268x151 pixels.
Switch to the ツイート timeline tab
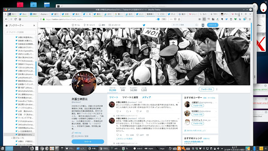coord(113,97)
